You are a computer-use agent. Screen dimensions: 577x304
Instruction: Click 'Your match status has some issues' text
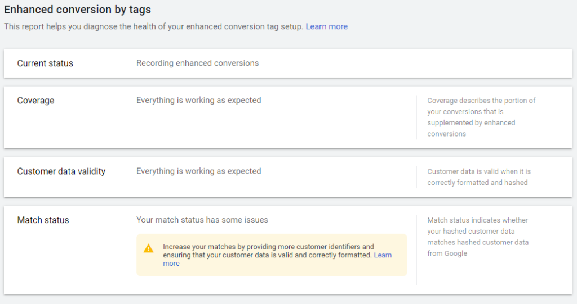tap(202, 220)
